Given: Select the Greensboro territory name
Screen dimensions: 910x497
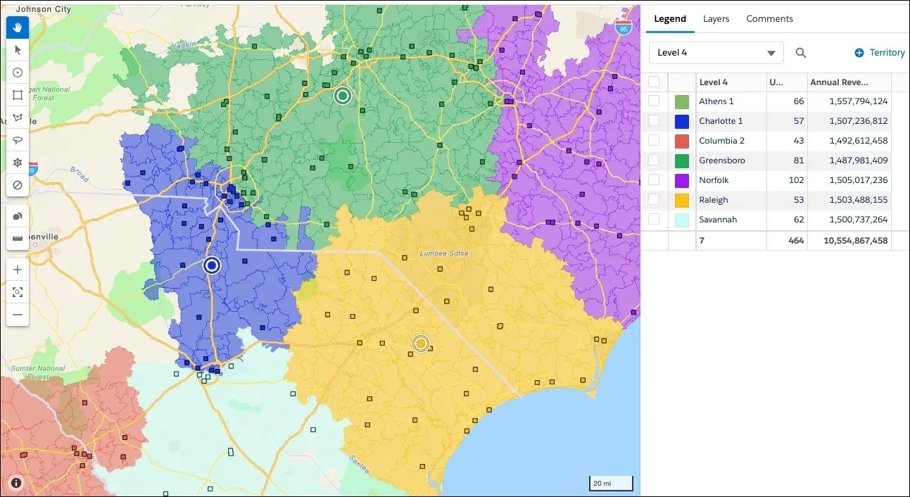Looking at the screenshot, I should click(x=721, y=161).
